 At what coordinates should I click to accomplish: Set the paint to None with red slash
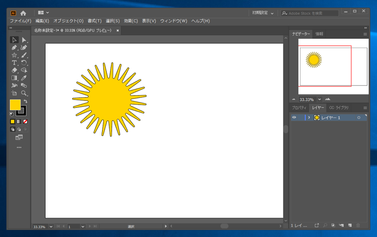tap(25, 121)
